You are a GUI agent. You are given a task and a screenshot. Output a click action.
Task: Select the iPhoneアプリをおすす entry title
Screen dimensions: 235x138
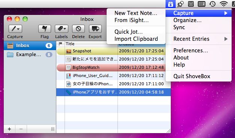[x=95, y=92]
